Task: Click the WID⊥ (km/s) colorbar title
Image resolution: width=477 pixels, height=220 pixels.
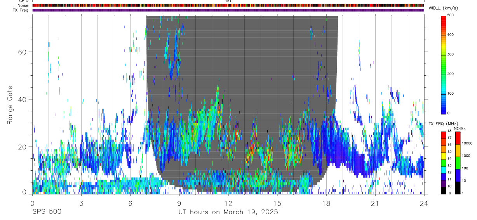Action: coord(444,8)
